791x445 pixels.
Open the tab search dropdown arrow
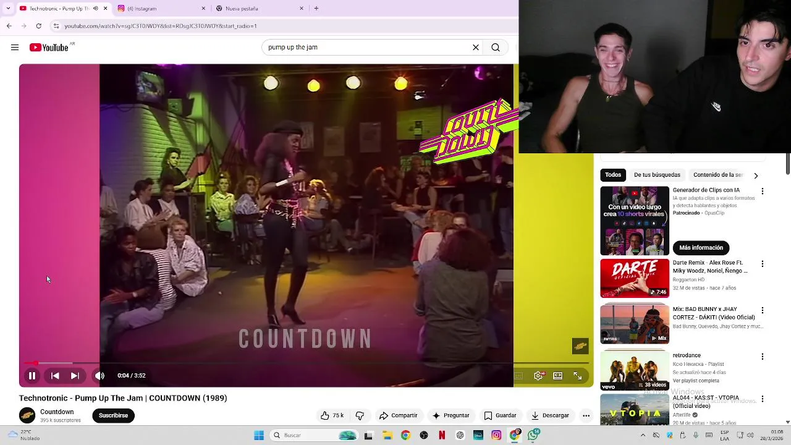8,9
